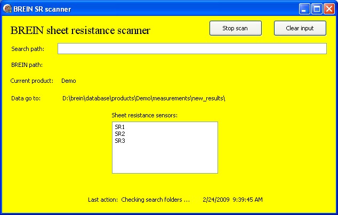
Task: Click the 'Demo' product value
Action: pyautogui.click(x=69, y=81)
